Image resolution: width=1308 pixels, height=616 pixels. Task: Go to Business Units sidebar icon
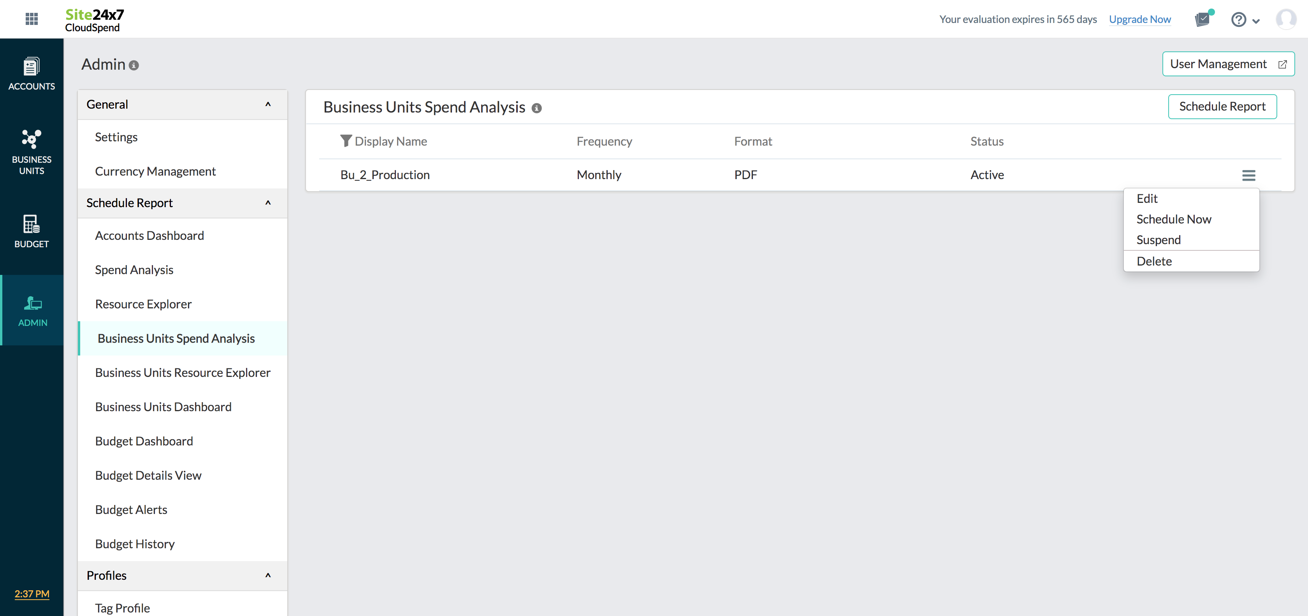(32, 151)
